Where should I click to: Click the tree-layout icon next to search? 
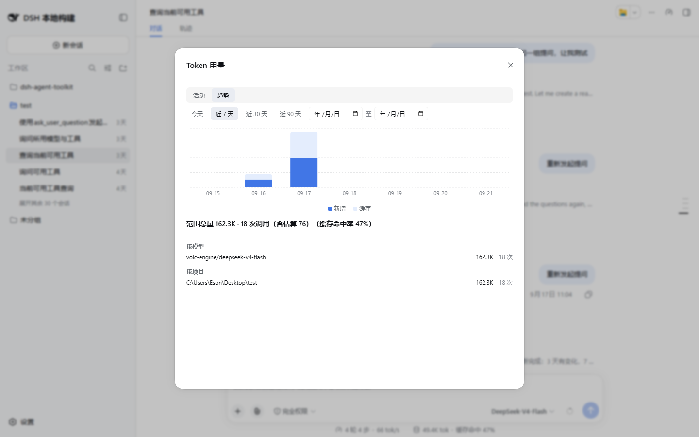pos(107,68)
